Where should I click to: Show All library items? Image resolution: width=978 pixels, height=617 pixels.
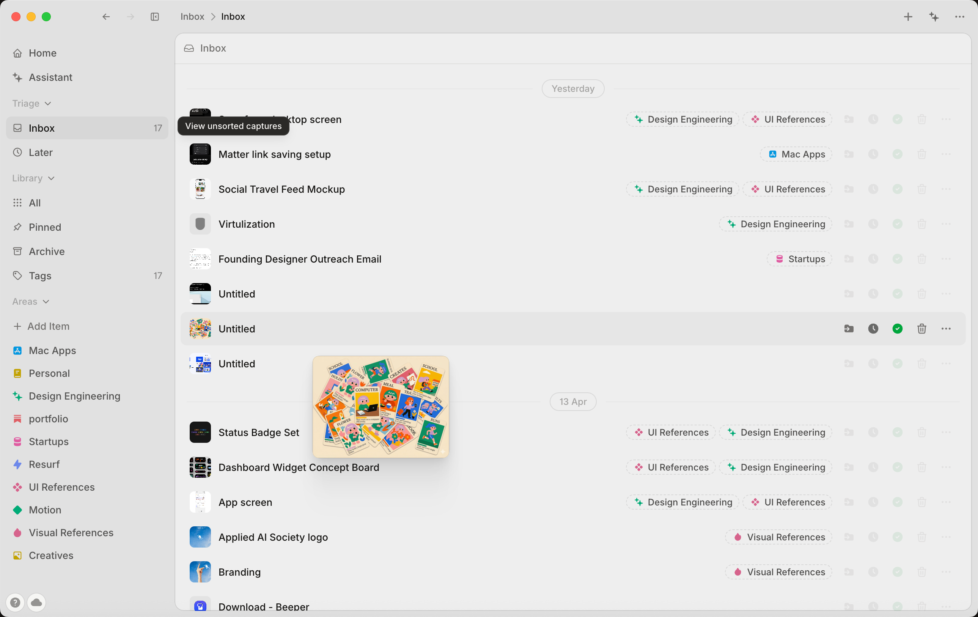(87, 203)
